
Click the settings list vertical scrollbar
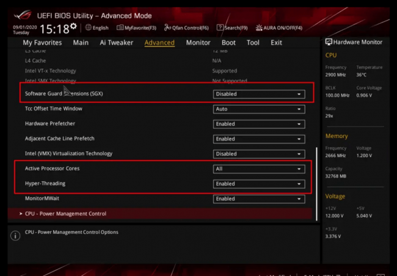(x=316, y=184)
